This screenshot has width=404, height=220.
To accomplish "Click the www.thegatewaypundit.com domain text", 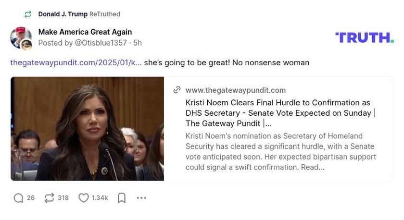I will (235, 90).
